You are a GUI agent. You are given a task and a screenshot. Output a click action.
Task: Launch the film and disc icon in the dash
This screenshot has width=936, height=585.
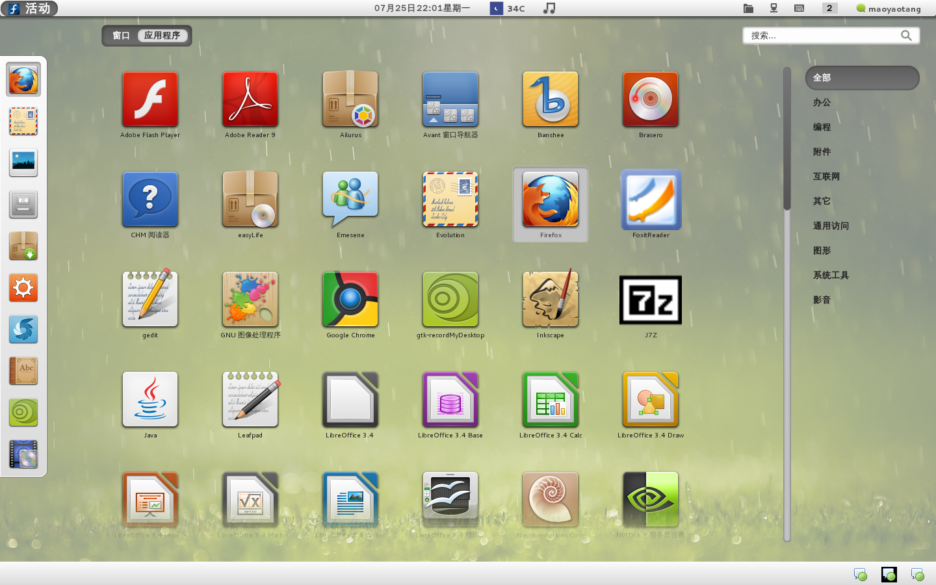point(23,454)
